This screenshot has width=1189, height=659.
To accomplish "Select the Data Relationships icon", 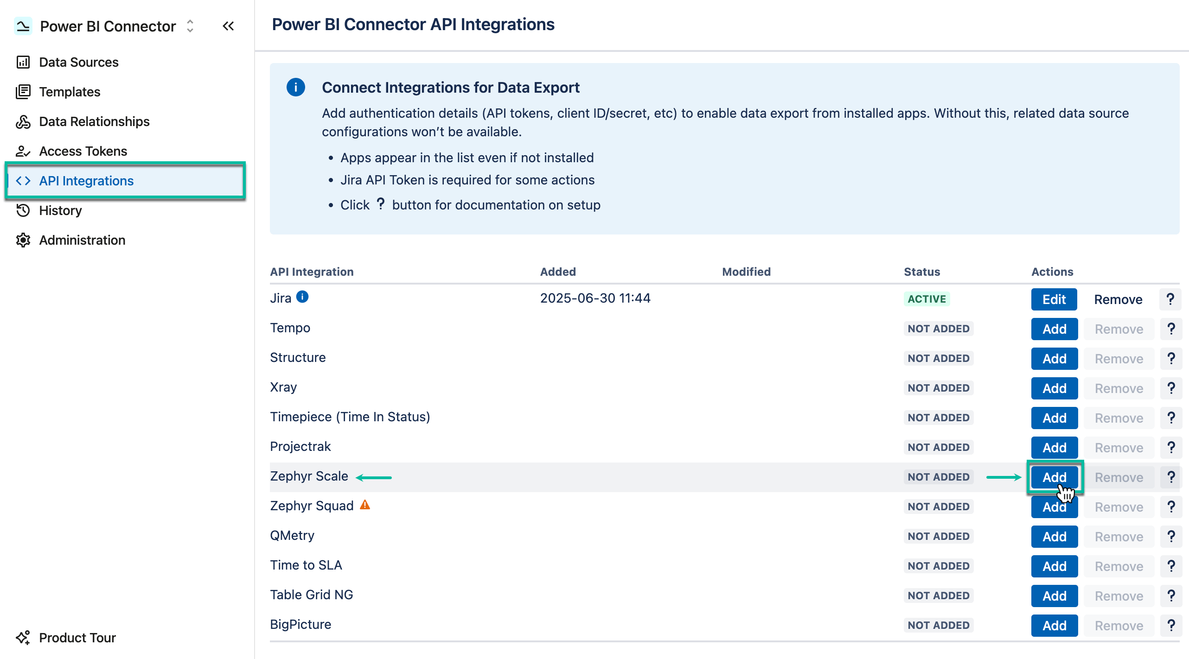I will pyautogui.click(x=24, y=121).
